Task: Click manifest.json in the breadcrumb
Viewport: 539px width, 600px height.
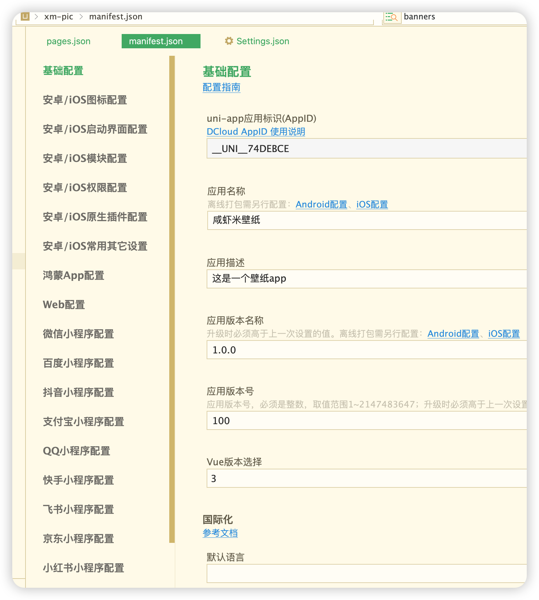Action: pos(116,17)
